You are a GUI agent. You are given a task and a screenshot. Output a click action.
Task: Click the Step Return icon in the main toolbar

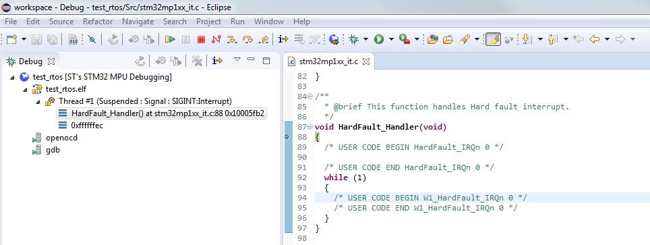click(263, 39)
